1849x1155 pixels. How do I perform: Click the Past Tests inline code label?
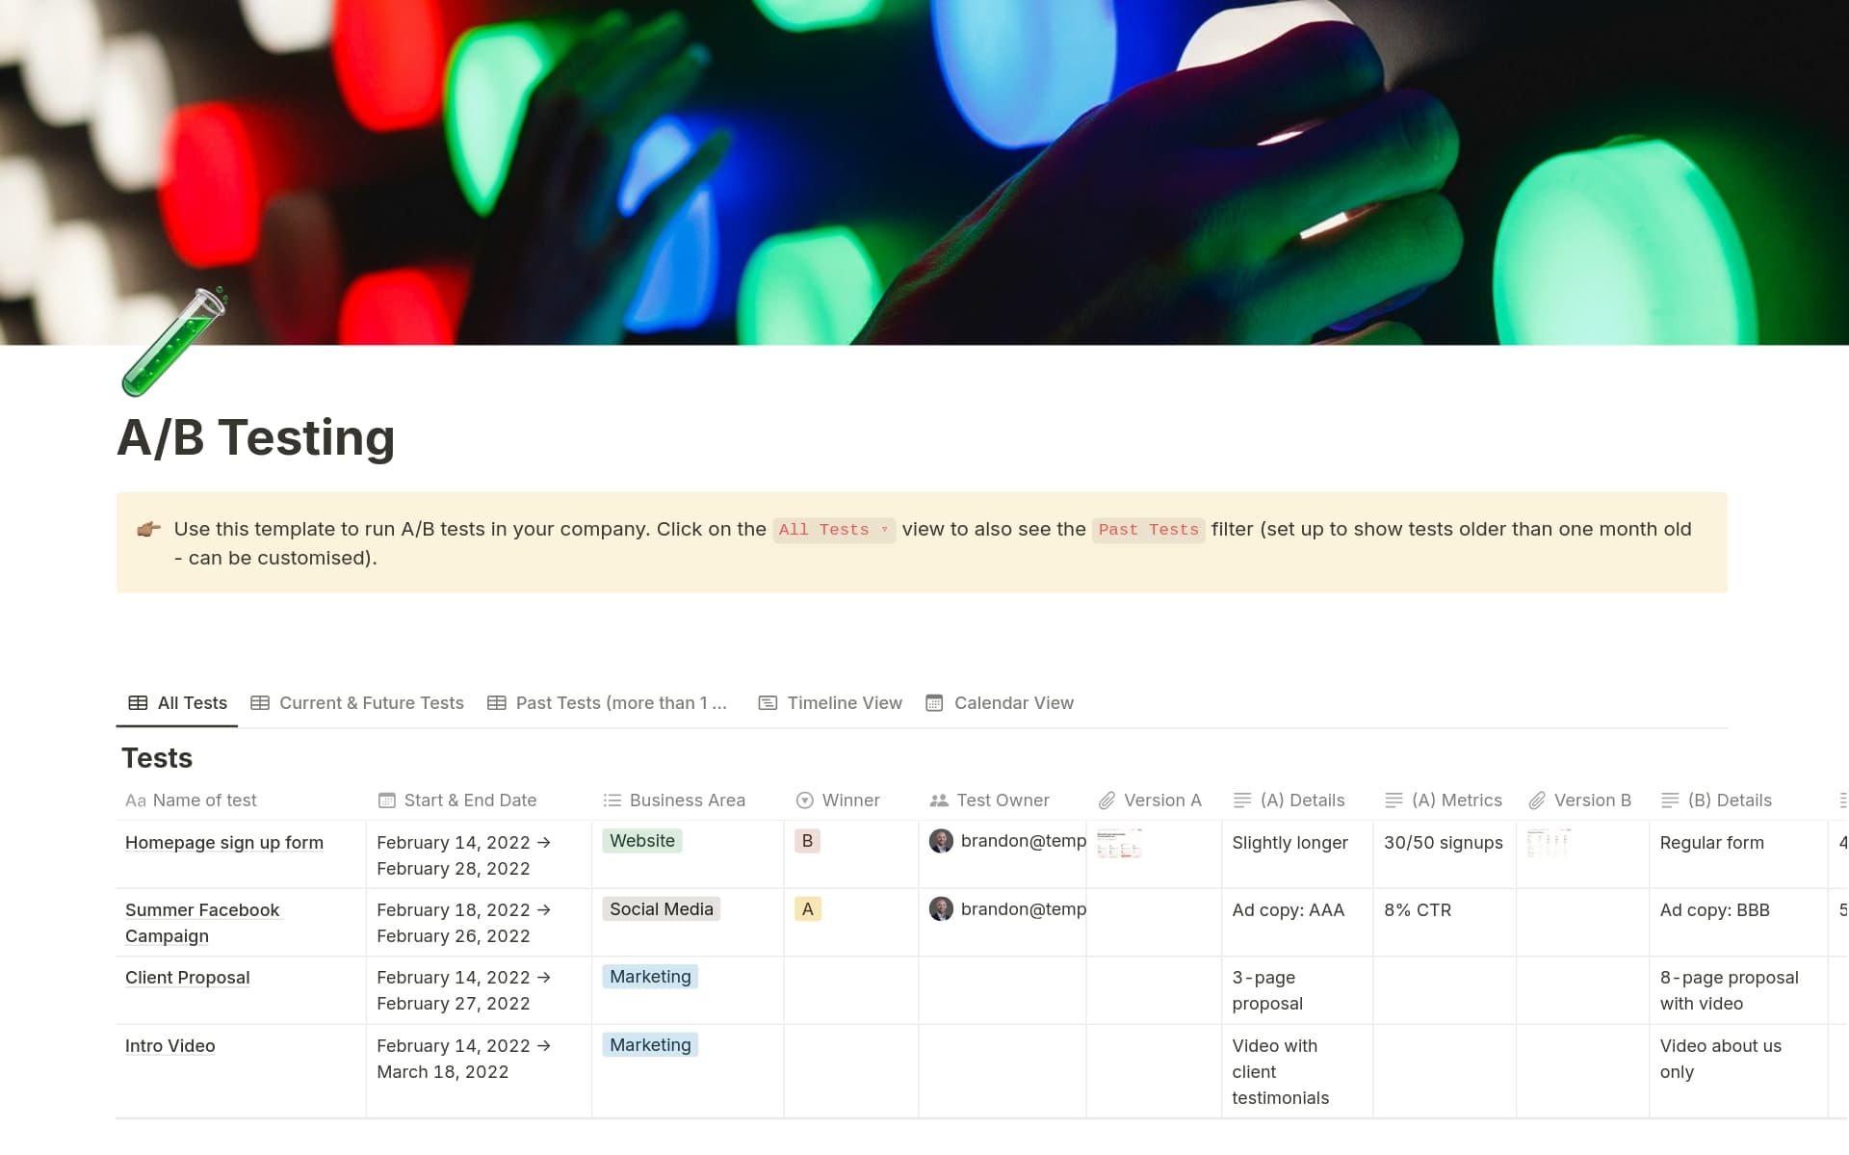tap(1148, 530)
